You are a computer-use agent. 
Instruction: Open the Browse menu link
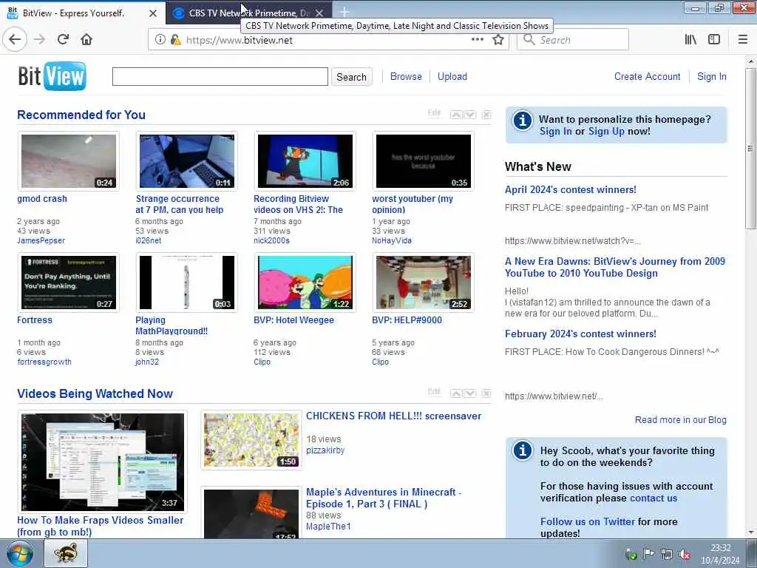coord(406,76)
